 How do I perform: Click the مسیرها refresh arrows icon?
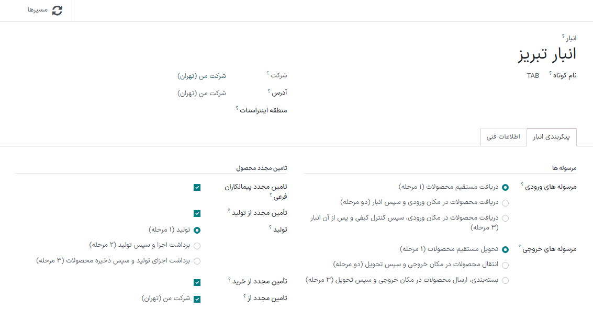coord(57,10)
